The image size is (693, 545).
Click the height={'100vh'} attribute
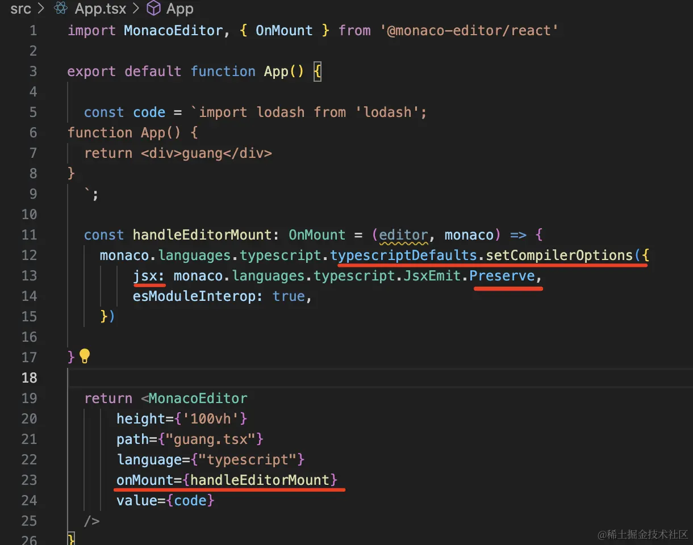[182, 418]
